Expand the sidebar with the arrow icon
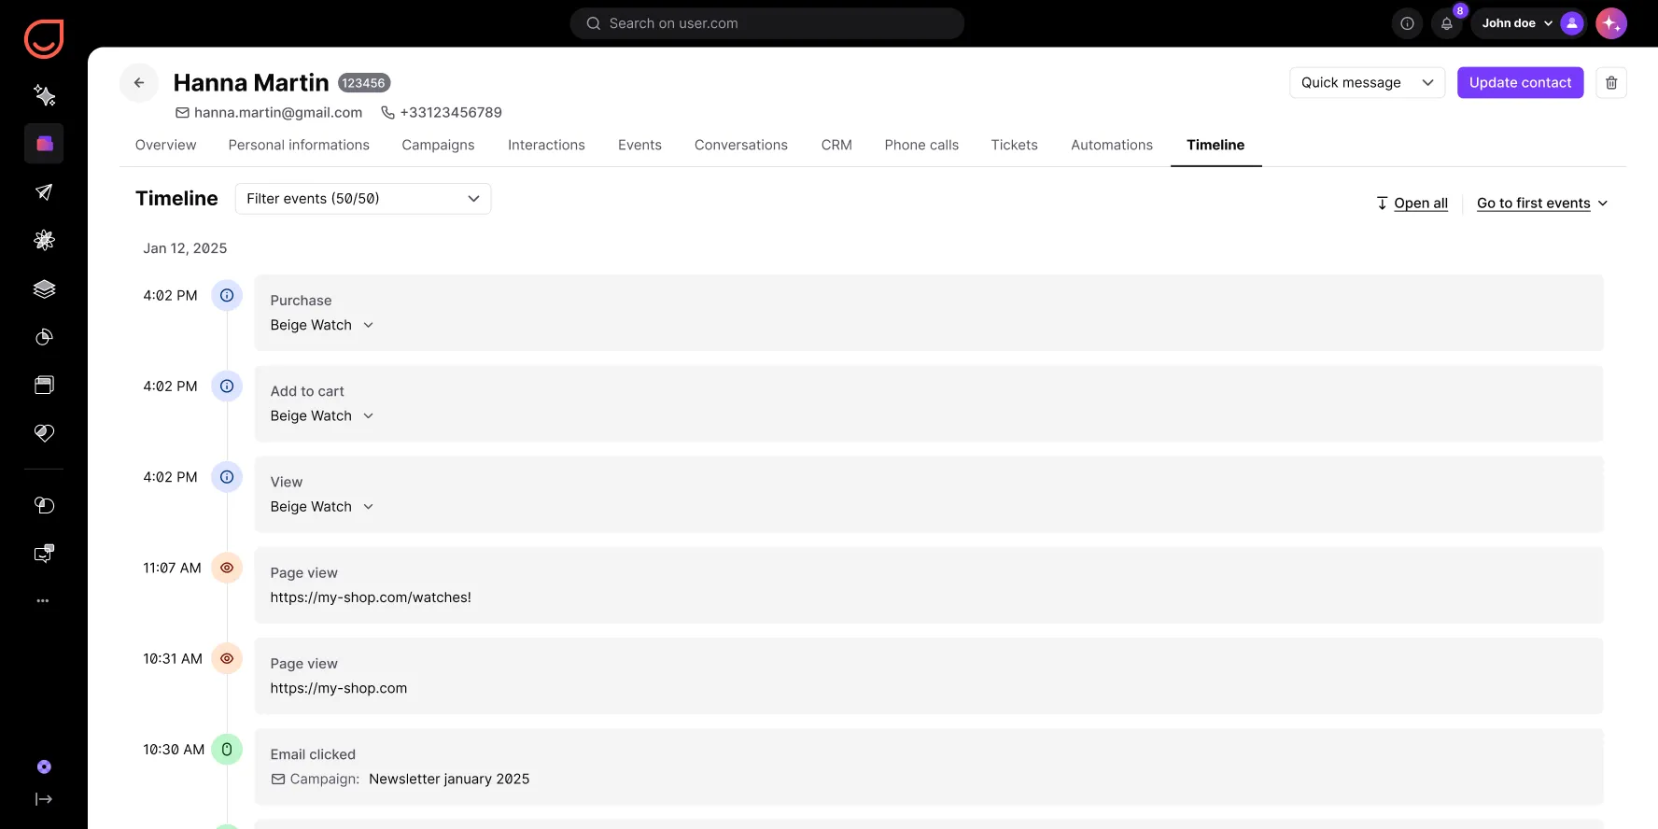Screen dimensions: 1658x829 click(x=44, y=799)
